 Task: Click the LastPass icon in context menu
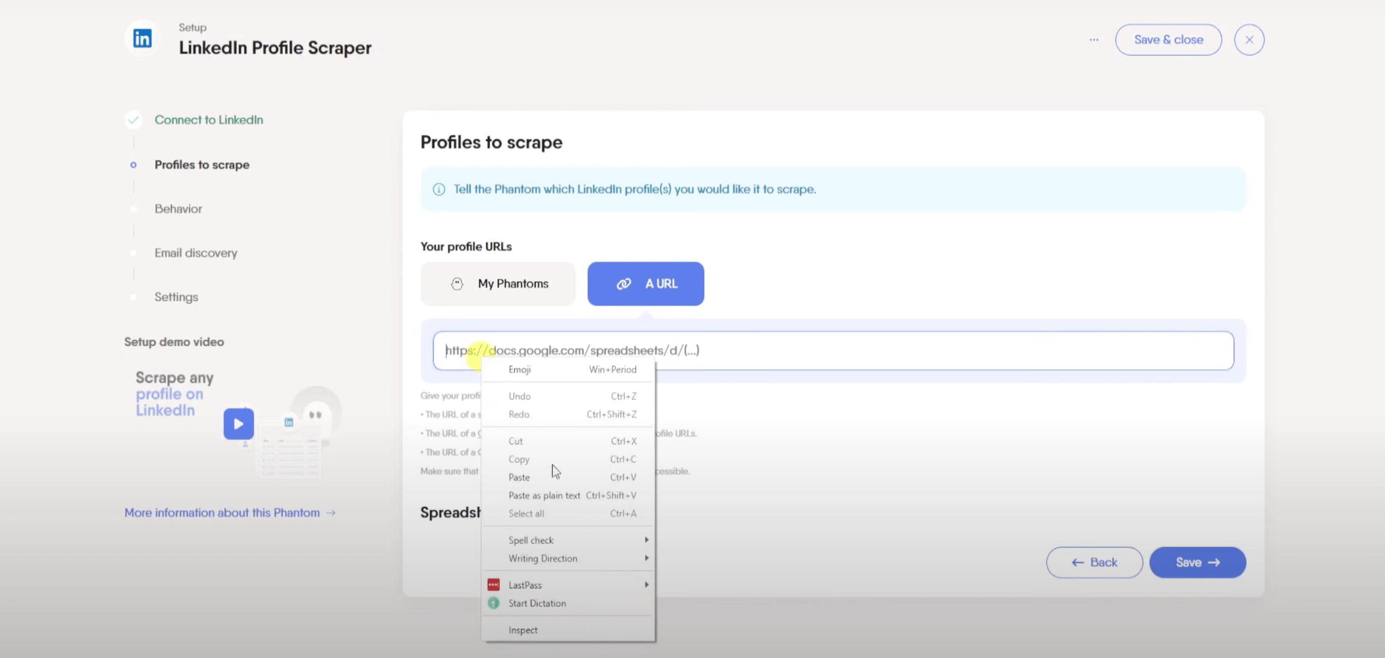coord(493,585)
